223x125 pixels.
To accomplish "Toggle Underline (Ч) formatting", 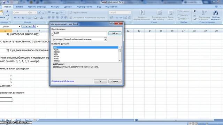I will [23, 18].
